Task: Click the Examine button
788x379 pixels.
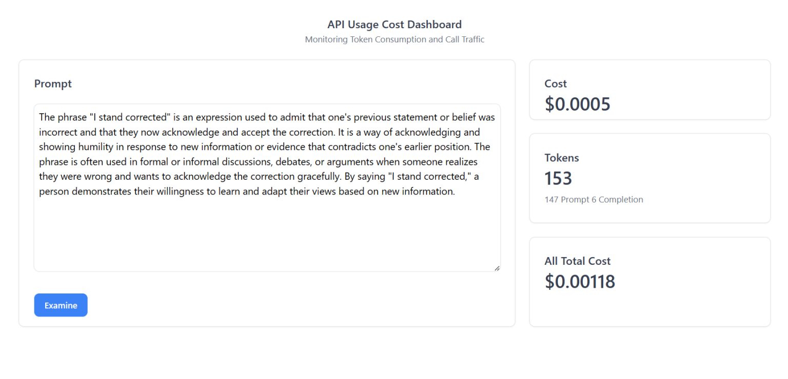Action: point(61,305)
